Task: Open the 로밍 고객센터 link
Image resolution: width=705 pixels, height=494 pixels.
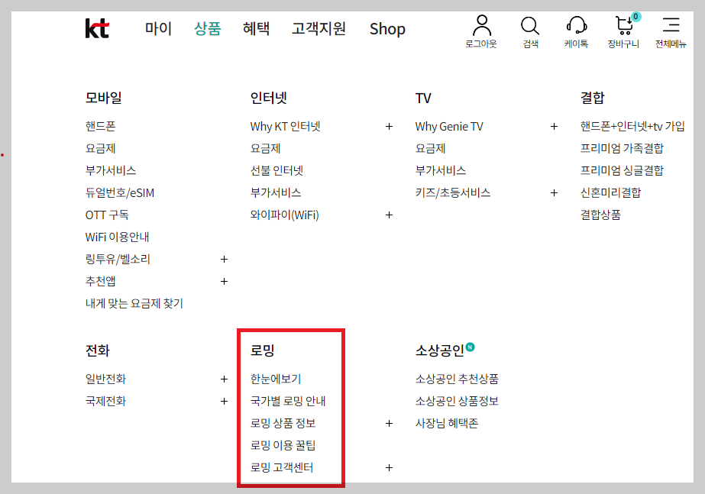Action: pyautogui.click(x=281, y=467)
